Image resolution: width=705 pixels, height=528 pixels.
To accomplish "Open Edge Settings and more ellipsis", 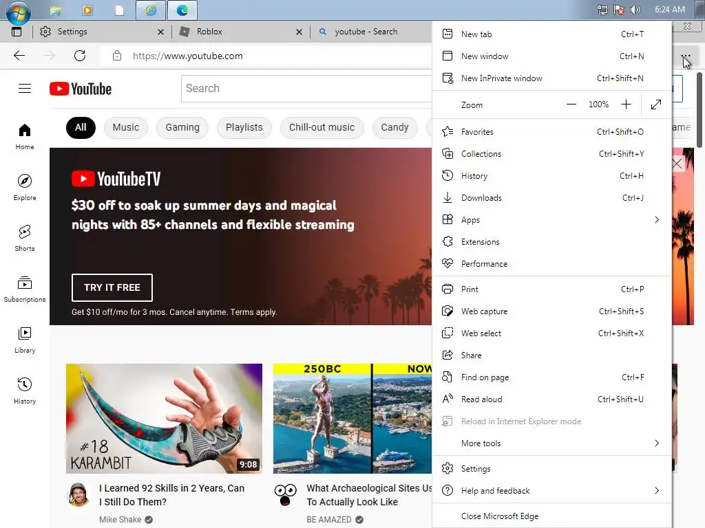I will point(685,56).
